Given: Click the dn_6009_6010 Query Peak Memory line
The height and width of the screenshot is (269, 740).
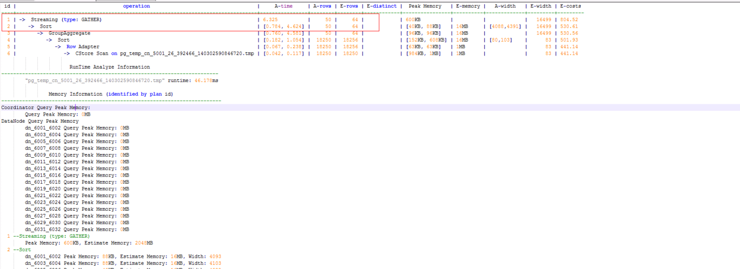Looking at the screenshot, I should point(77,155).
